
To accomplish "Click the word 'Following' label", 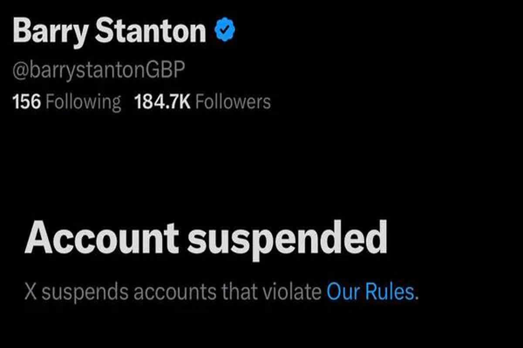I will tap(83, 102).
